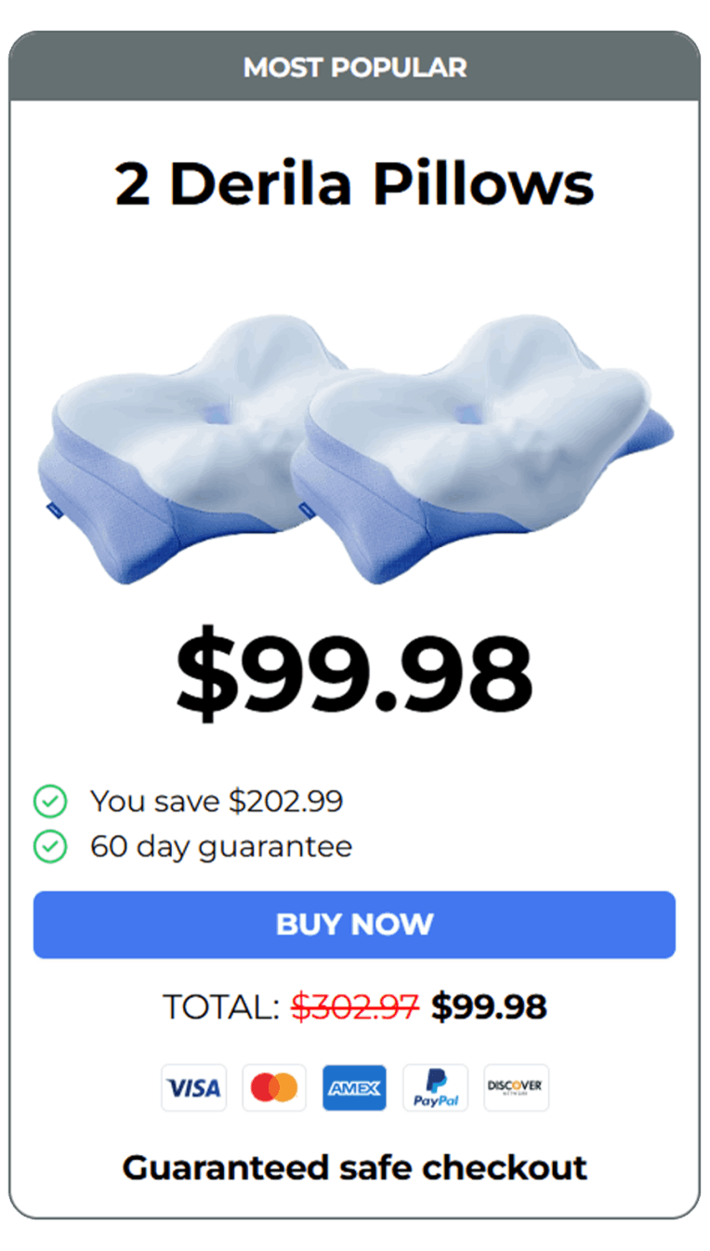Viewport: 710px width, 1251px height.
Task: Click the You save $202.99 text
Action: 217,801
